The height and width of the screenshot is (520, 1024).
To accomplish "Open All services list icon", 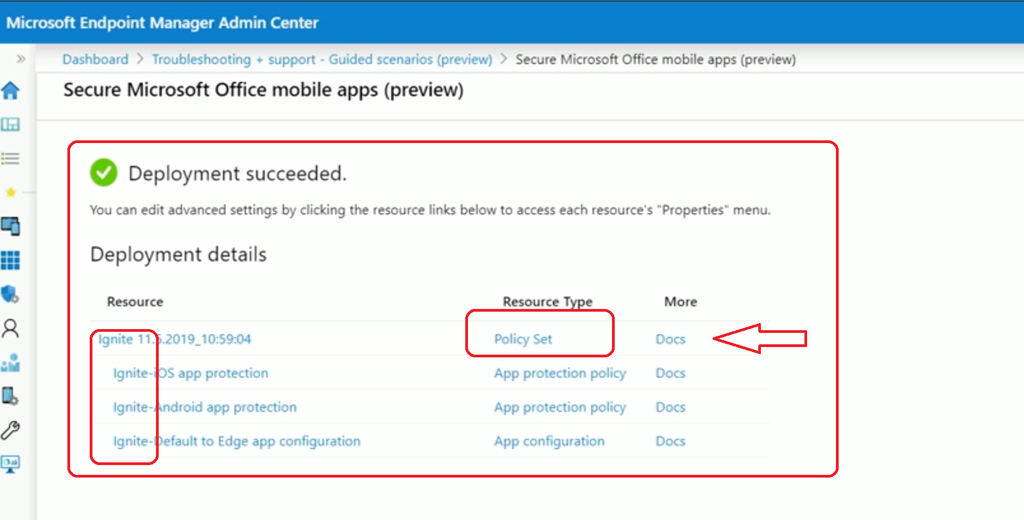I will 10,158.
